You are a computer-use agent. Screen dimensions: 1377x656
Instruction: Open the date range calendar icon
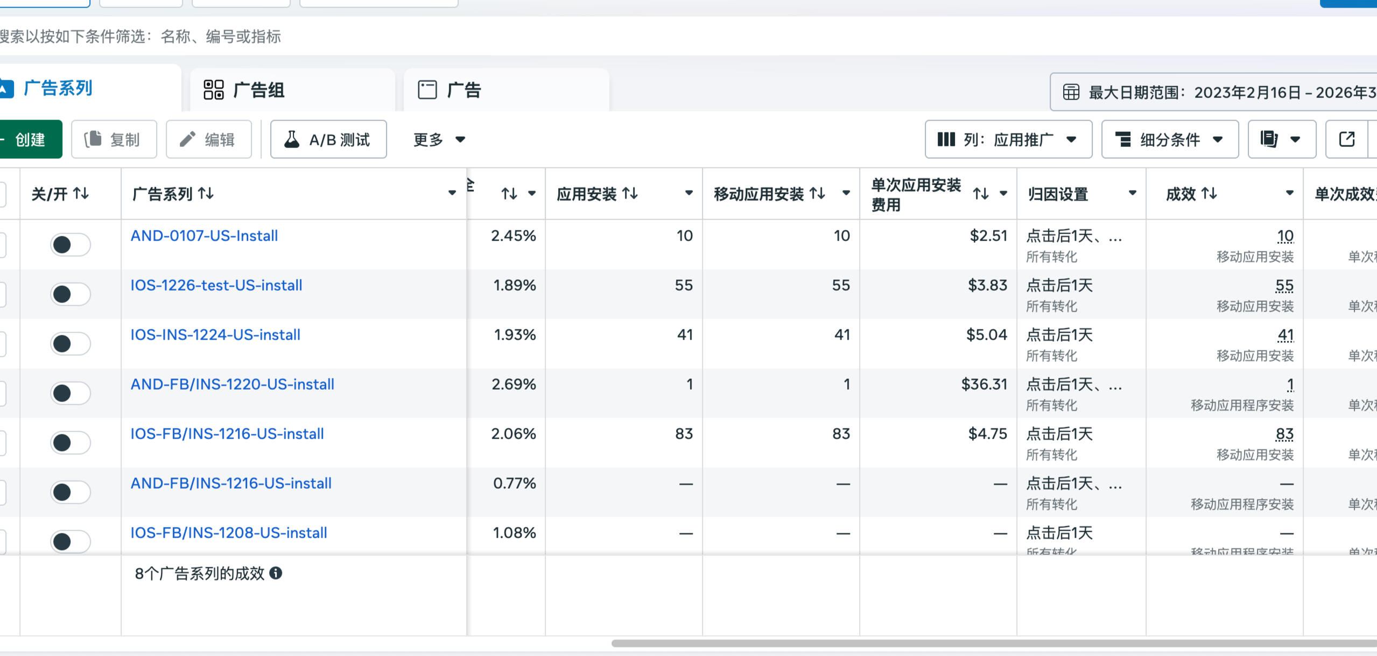click(1072, 91)
